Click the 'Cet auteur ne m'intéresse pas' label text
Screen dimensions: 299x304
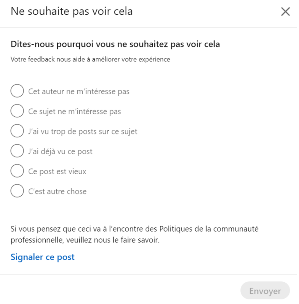pyautogui.click(x=79, y=91)
